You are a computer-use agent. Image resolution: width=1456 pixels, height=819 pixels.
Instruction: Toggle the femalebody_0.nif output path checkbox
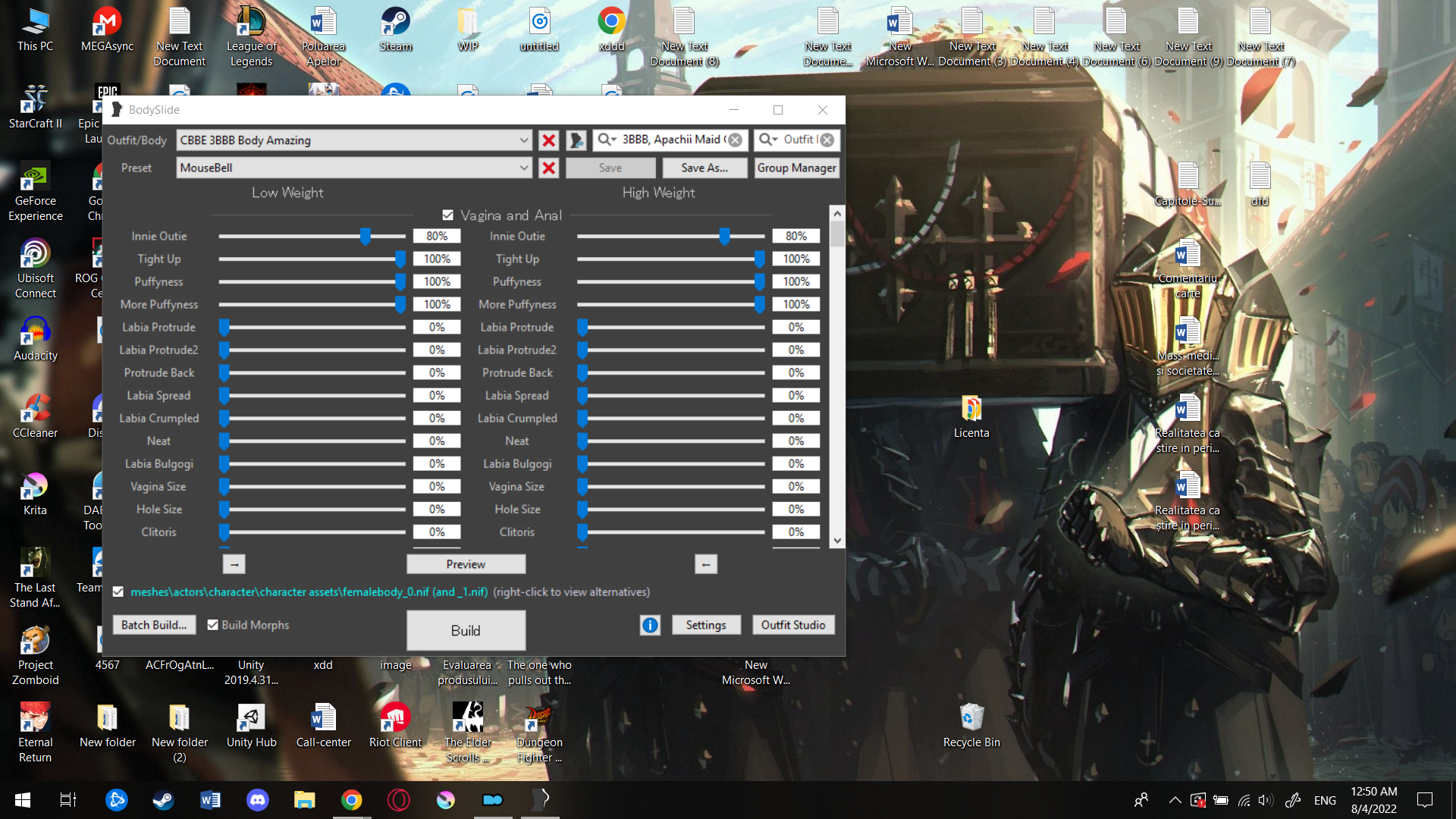(x=118, y=591)
